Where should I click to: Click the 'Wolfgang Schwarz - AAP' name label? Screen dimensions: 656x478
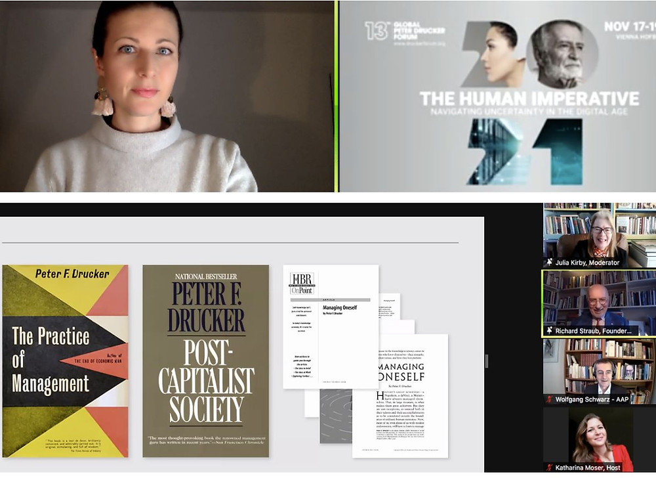[592, 399]
